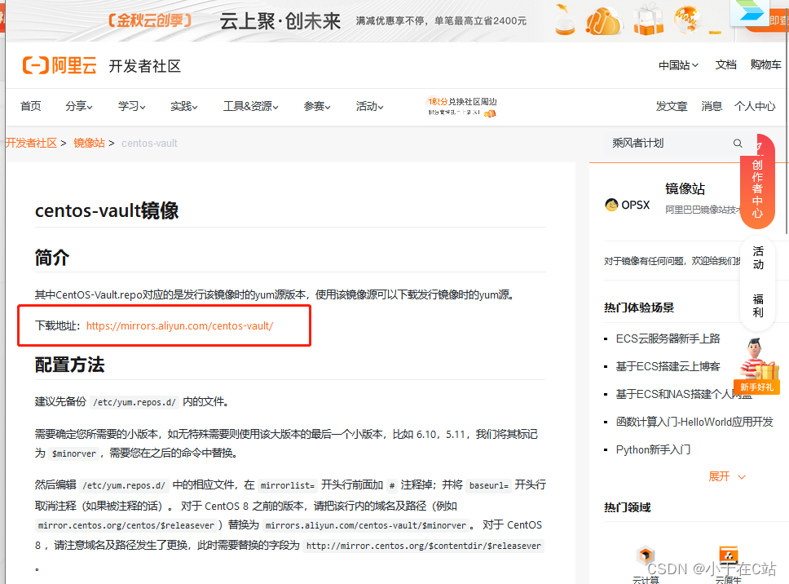Click the $minorver code snippet
The height and width of the screenshot is (584, 789).
click(x=74, y=453)
